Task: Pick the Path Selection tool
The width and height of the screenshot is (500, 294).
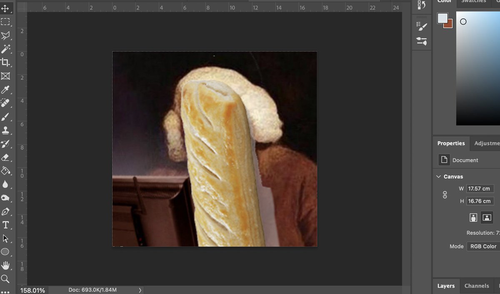Action: pos(5,239)
